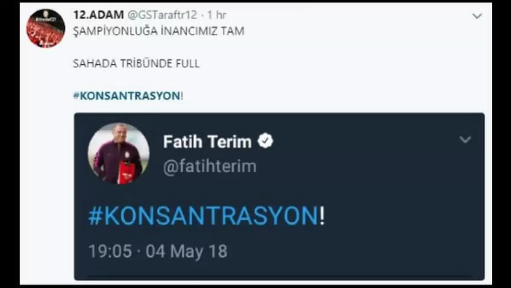This screenshot has height=288, width=511.
Task: Expand the chevron in the quoted tweet
Action: point(465,140)
